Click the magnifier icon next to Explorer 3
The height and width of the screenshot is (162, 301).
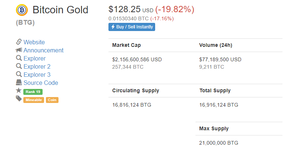19,75
